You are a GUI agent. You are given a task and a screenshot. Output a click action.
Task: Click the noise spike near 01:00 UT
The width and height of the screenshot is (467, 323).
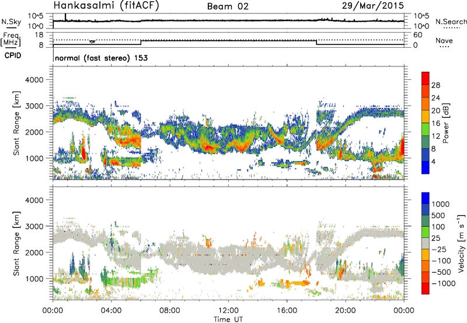65,17
